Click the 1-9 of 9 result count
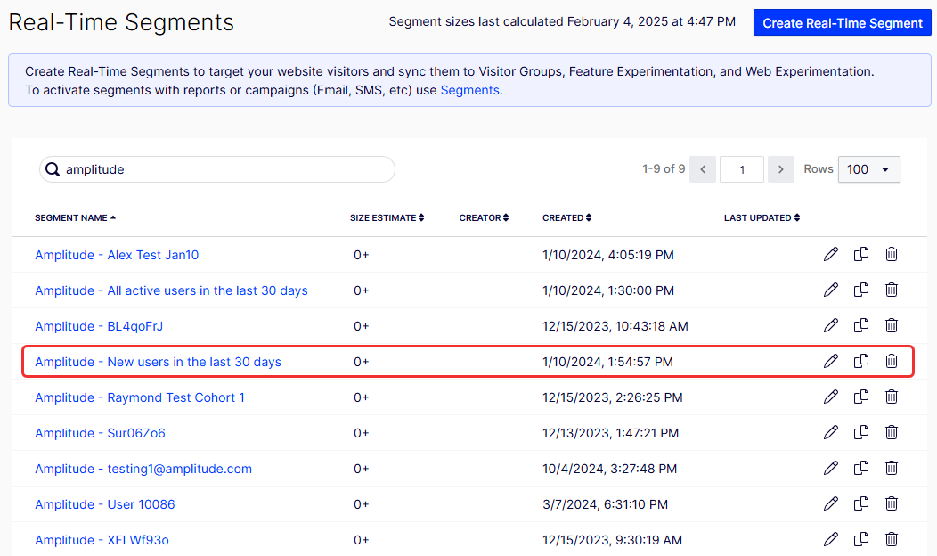The height and width of the screenshot is (556, 937). [664, 169]
